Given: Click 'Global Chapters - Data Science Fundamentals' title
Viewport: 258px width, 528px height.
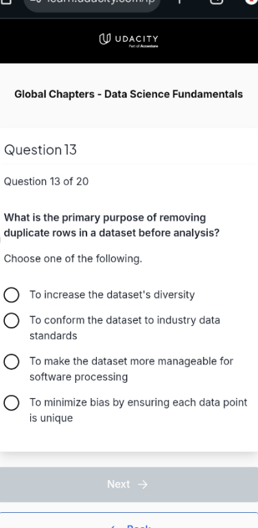Looking at the screenshot, I should 128,94.
